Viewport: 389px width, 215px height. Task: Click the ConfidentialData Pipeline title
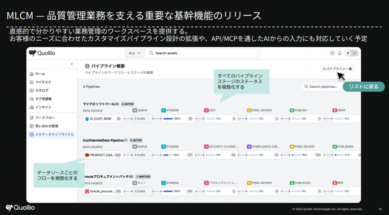click(103, 140)
